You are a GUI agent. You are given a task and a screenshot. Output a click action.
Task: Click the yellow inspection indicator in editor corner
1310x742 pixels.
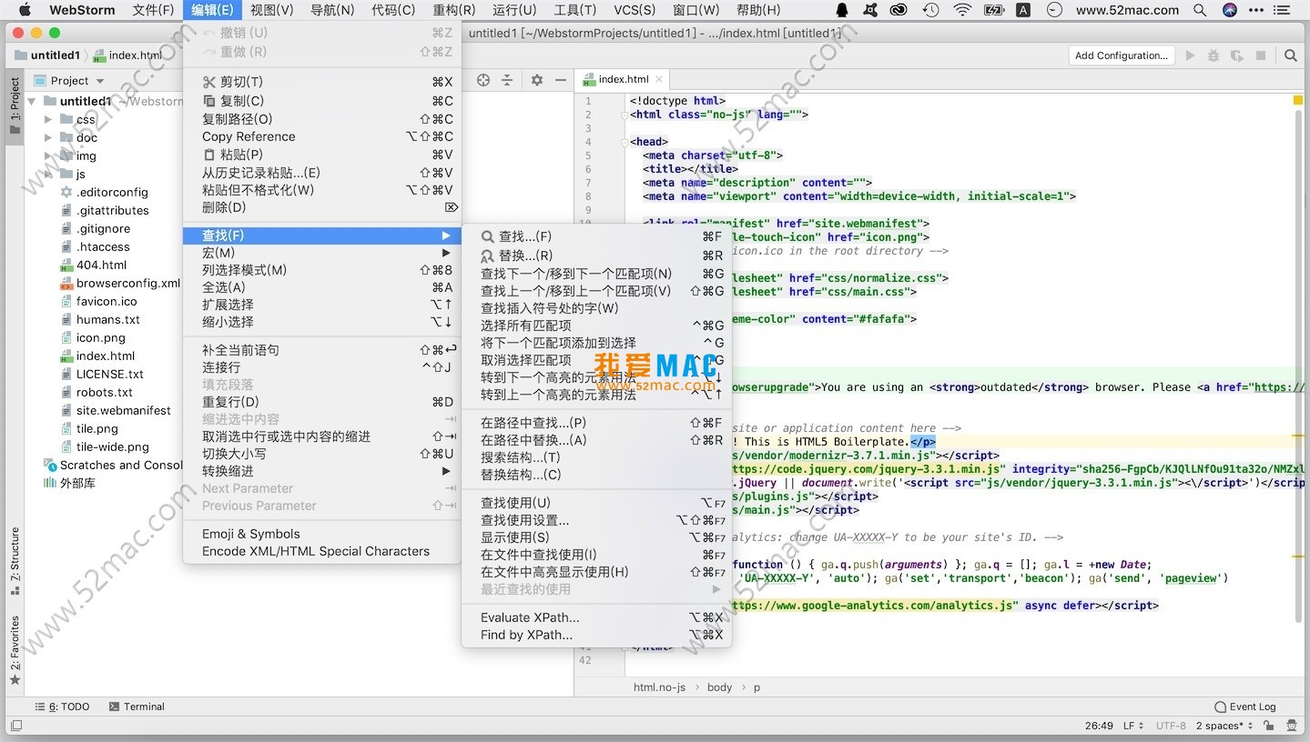(x=1298, y=100)
